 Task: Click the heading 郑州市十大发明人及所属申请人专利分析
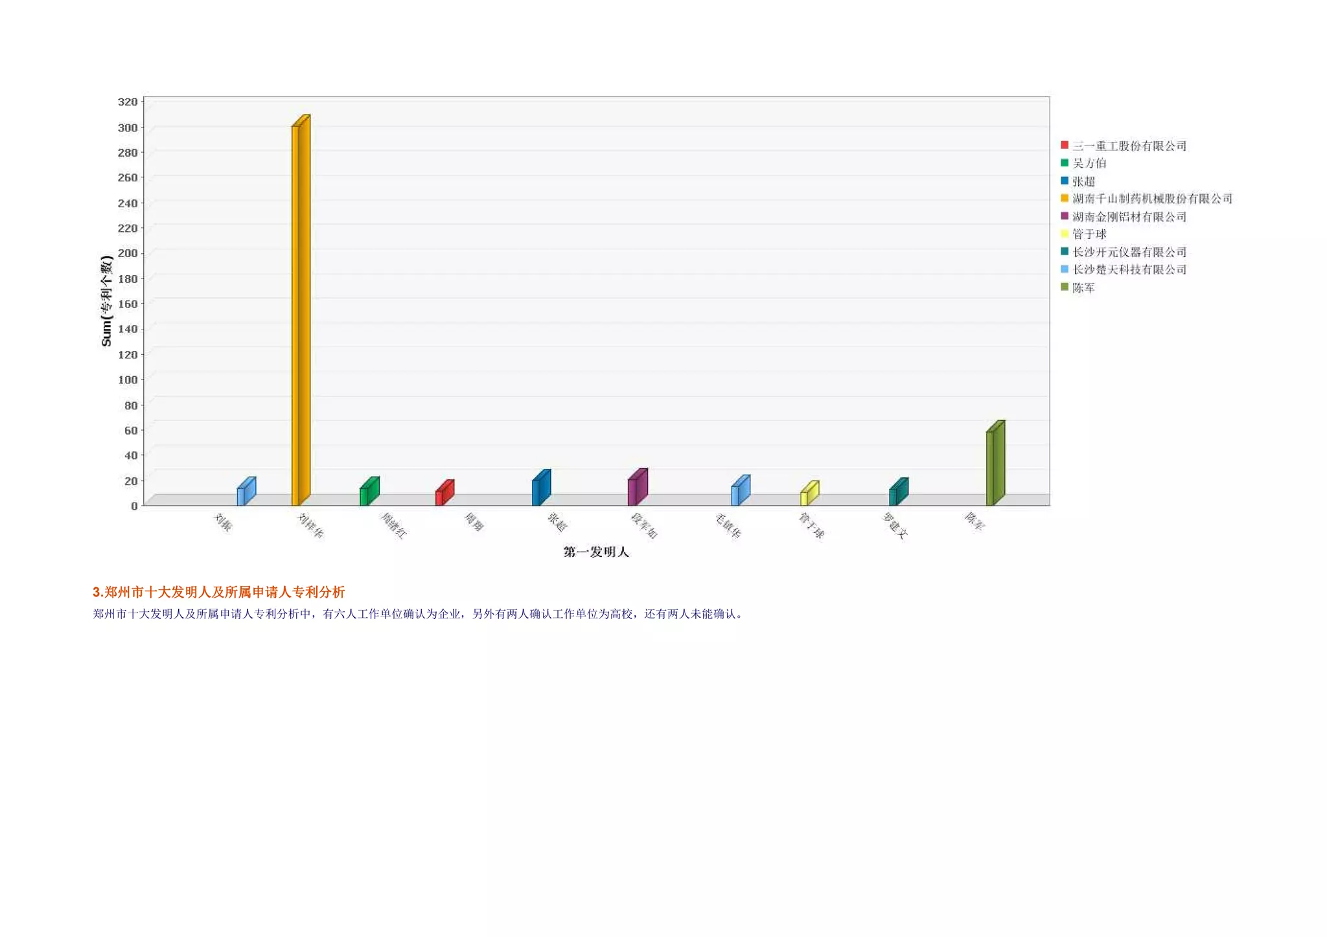[219, 592]
